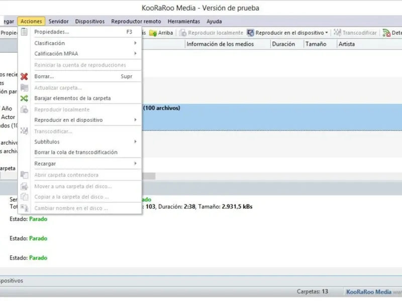The width and height of the screenshot is (402, 301).
Task: Click the red X Borrar icon
Action: pyautogui.click(x=24, y=76)
